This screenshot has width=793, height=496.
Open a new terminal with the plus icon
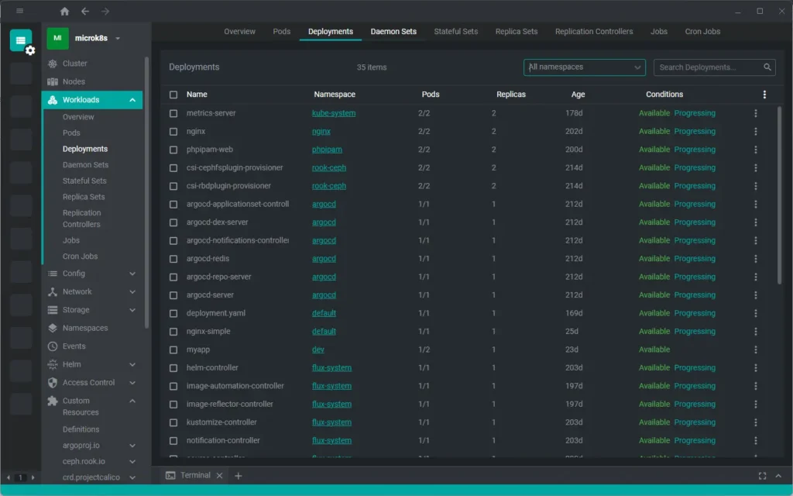(239, 475)
